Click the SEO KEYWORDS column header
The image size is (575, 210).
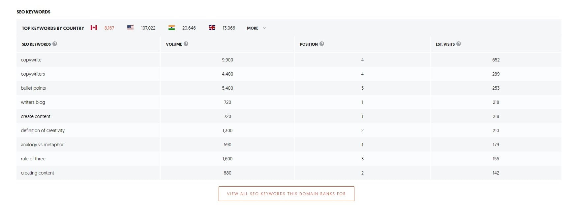coord(36,44)
